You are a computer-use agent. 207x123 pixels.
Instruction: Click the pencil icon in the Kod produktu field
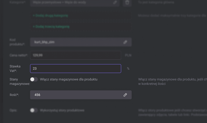pos(125,42)
